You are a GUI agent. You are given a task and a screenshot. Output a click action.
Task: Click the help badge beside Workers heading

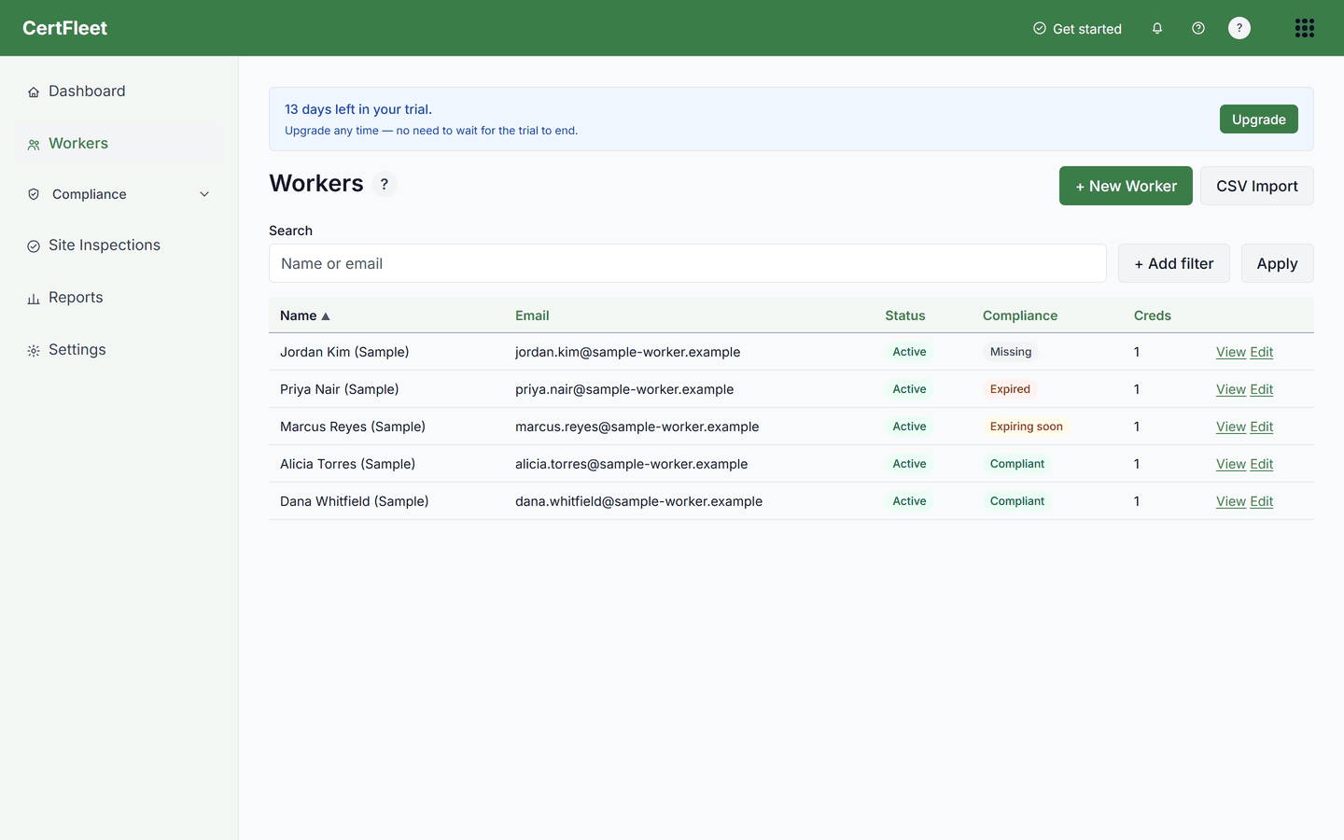coord(385,184)
